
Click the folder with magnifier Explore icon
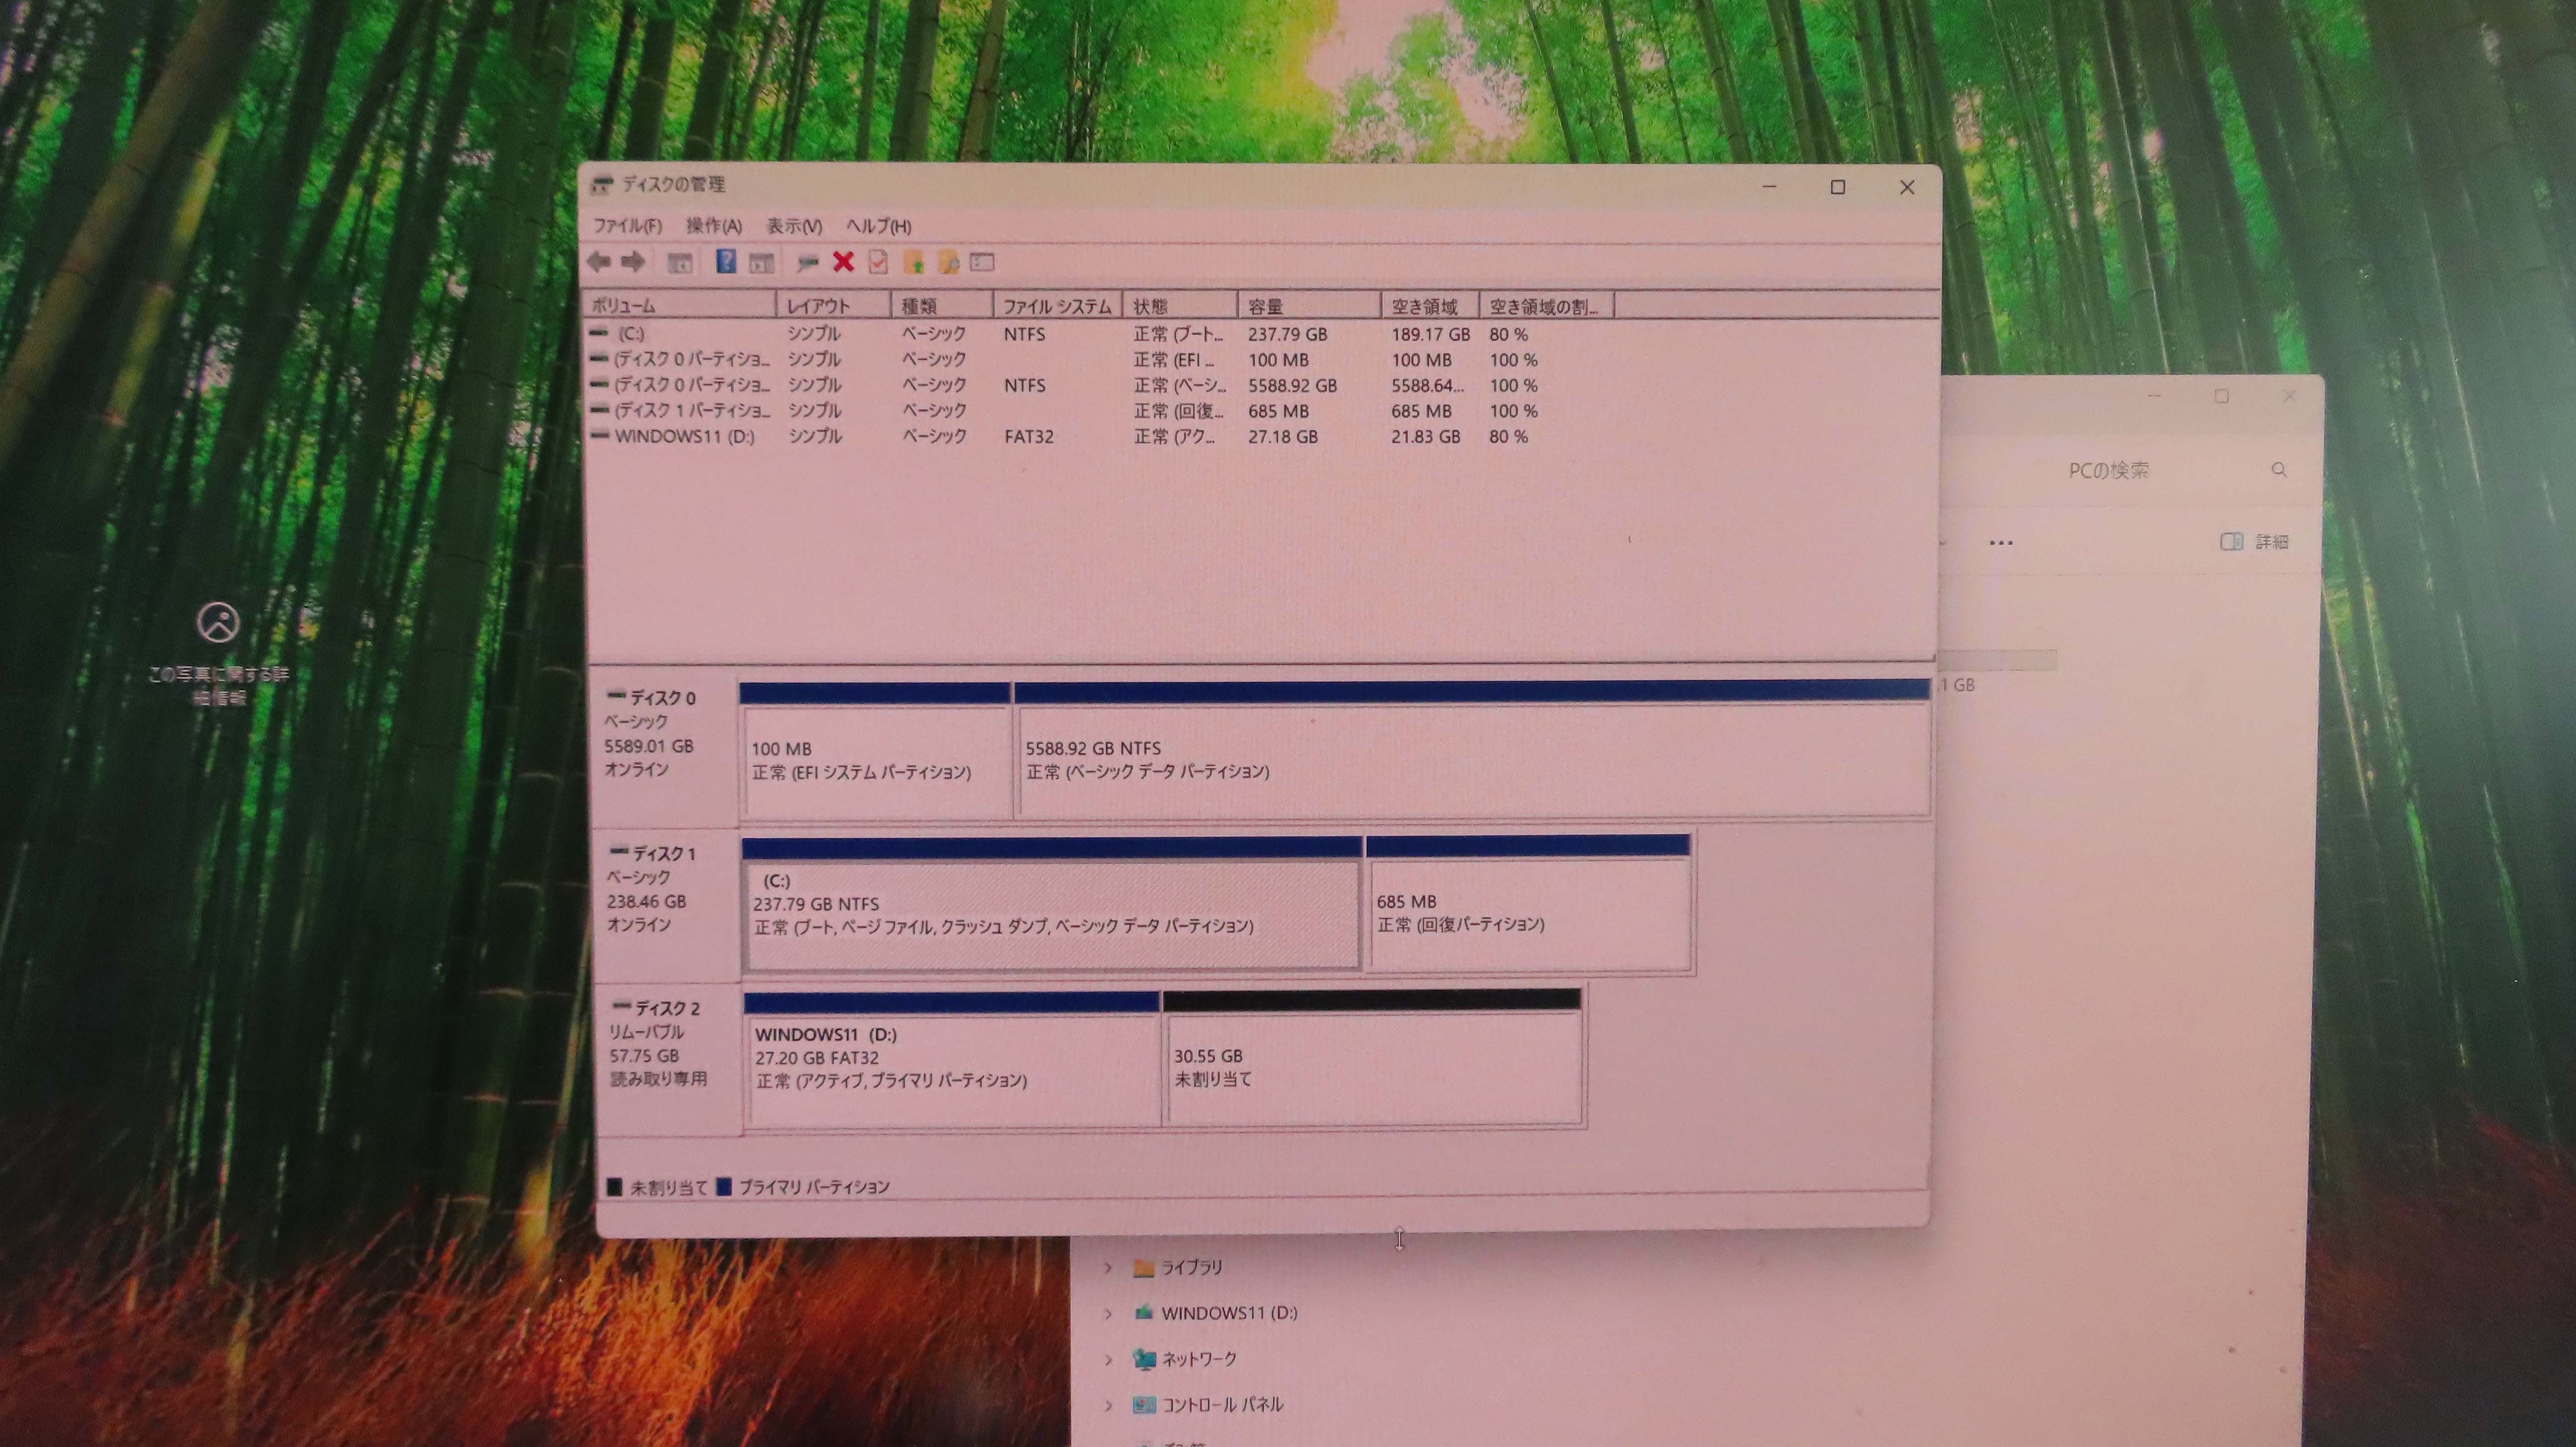[x=948, y=262]
